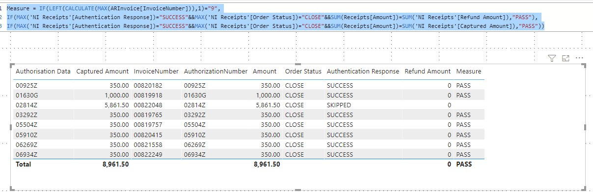Click invoice number 00819765
Viewport: 593px width, 192px height.
(x=148, y=115)
